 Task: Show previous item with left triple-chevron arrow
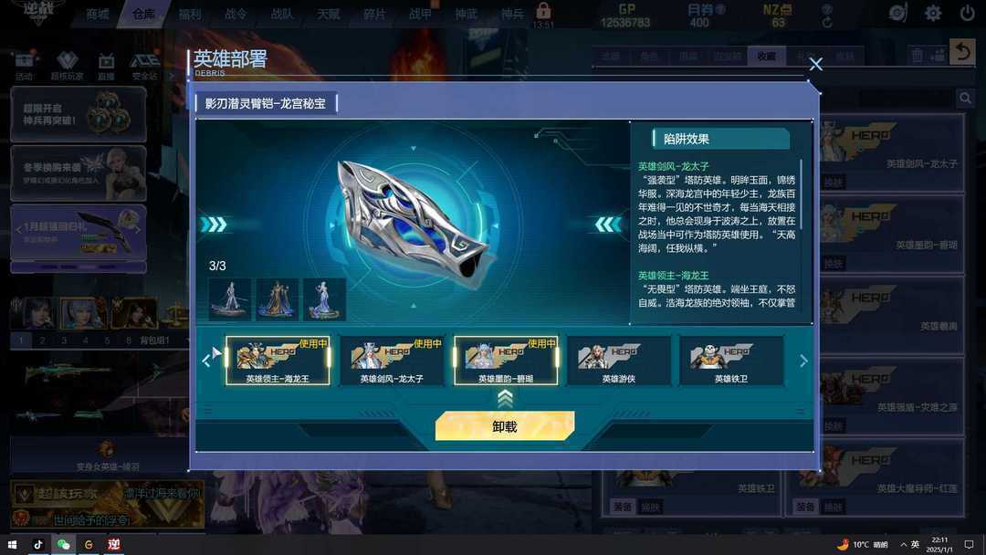607,225
